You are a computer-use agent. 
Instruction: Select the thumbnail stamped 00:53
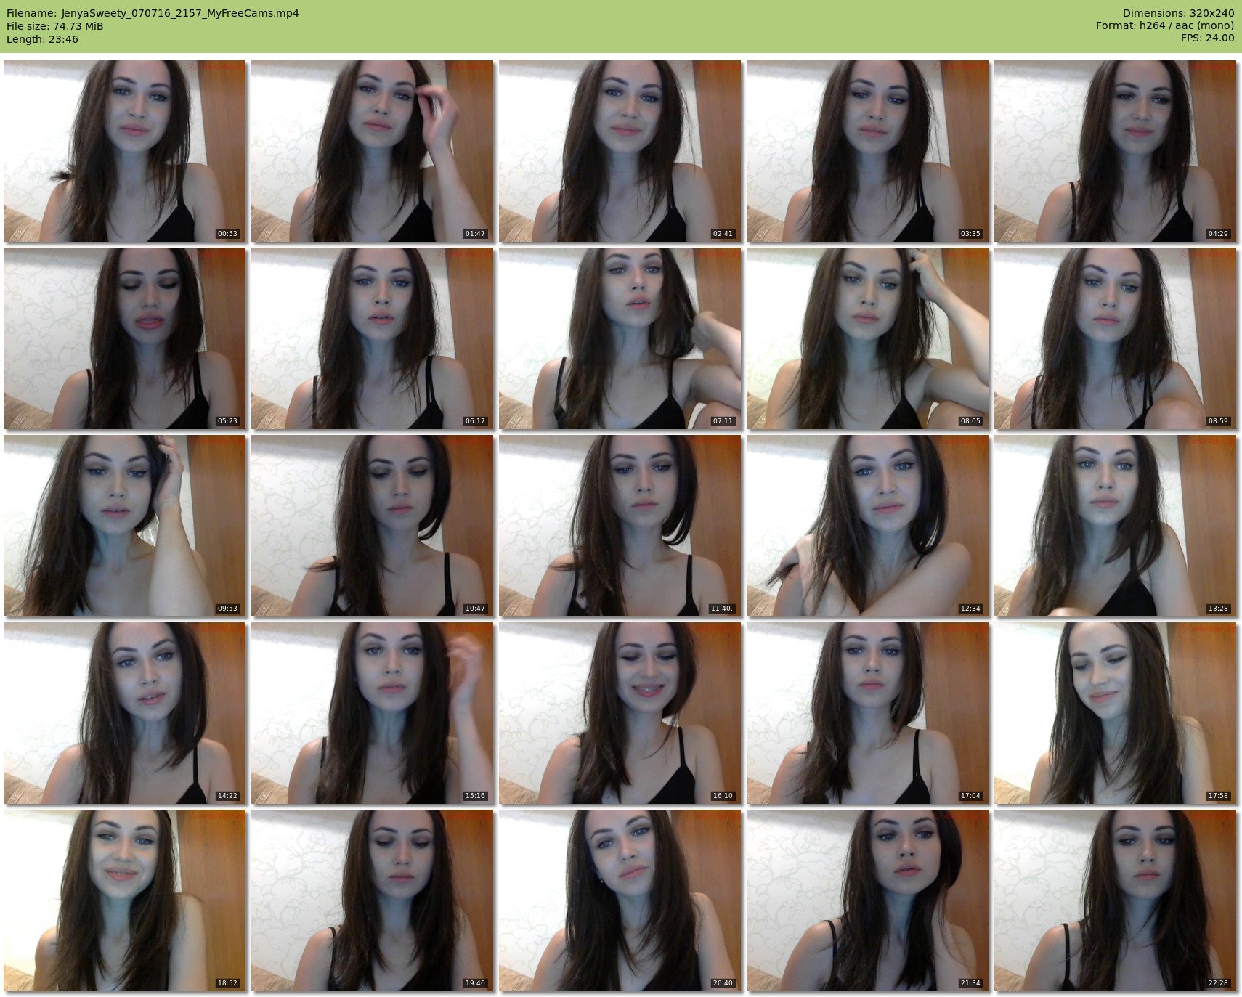(x=125, y=151)
